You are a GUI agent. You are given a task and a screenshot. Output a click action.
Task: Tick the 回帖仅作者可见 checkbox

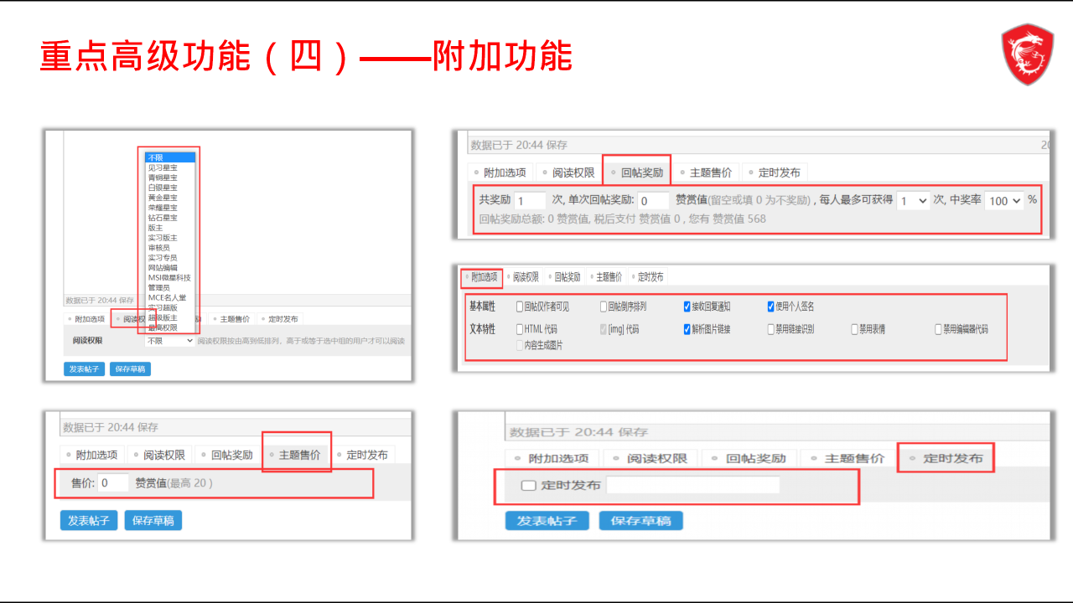pos(520,307)
